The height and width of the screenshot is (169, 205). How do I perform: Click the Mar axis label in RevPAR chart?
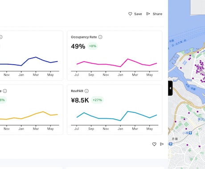[x=135, y=129]
